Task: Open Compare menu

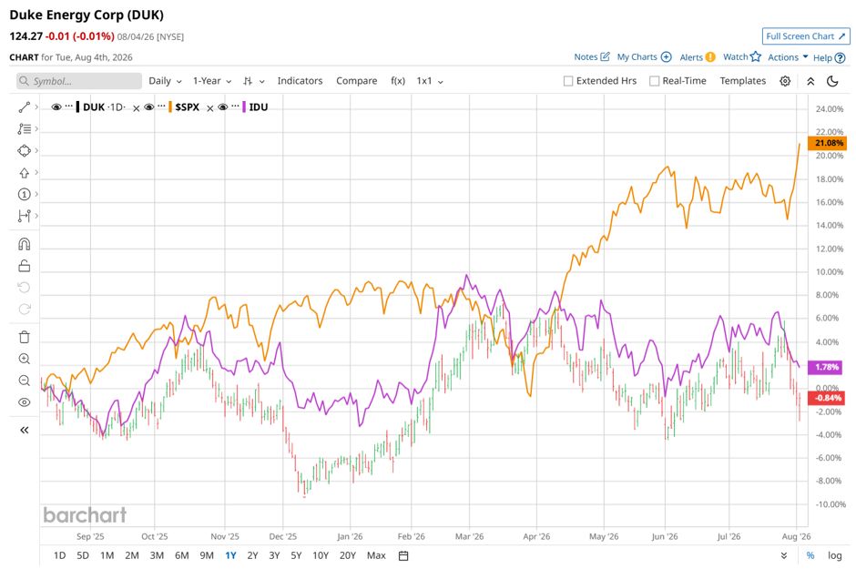Action: coord(356,81)
